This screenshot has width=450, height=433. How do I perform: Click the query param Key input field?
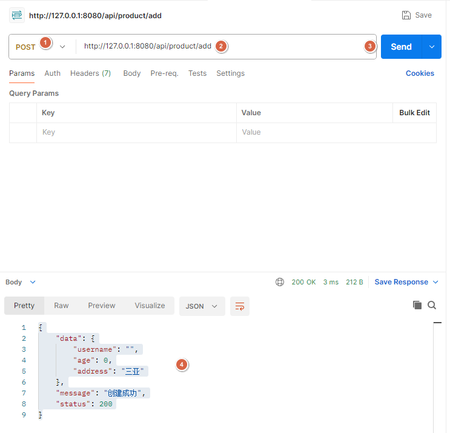tap(136, 132)
